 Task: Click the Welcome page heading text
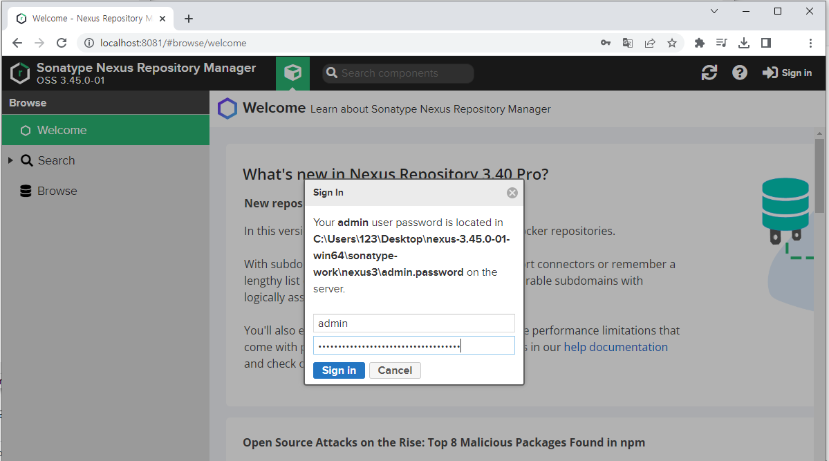point(274,108)
